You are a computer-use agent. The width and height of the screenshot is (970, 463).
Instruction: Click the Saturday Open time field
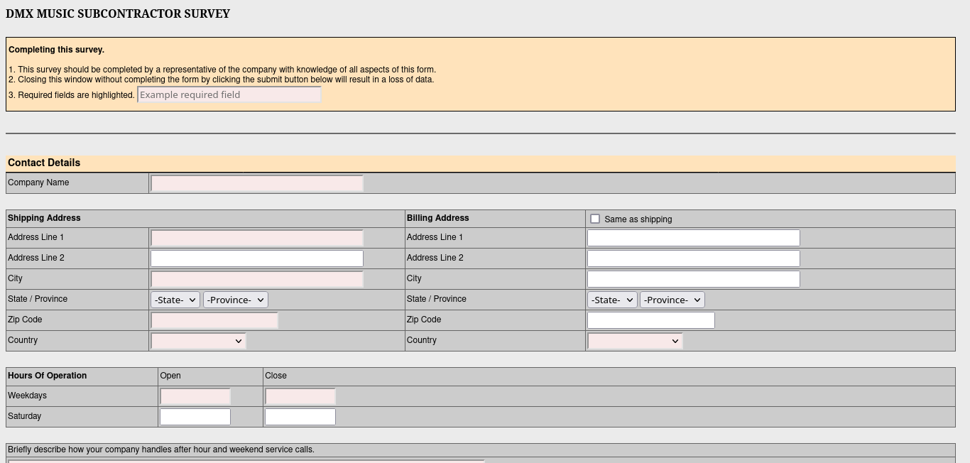click(x=195, y=417)
